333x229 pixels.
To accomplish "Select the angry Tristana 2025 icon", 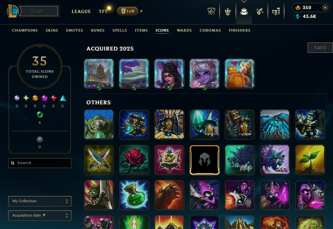I will click(x=204, y=74).
